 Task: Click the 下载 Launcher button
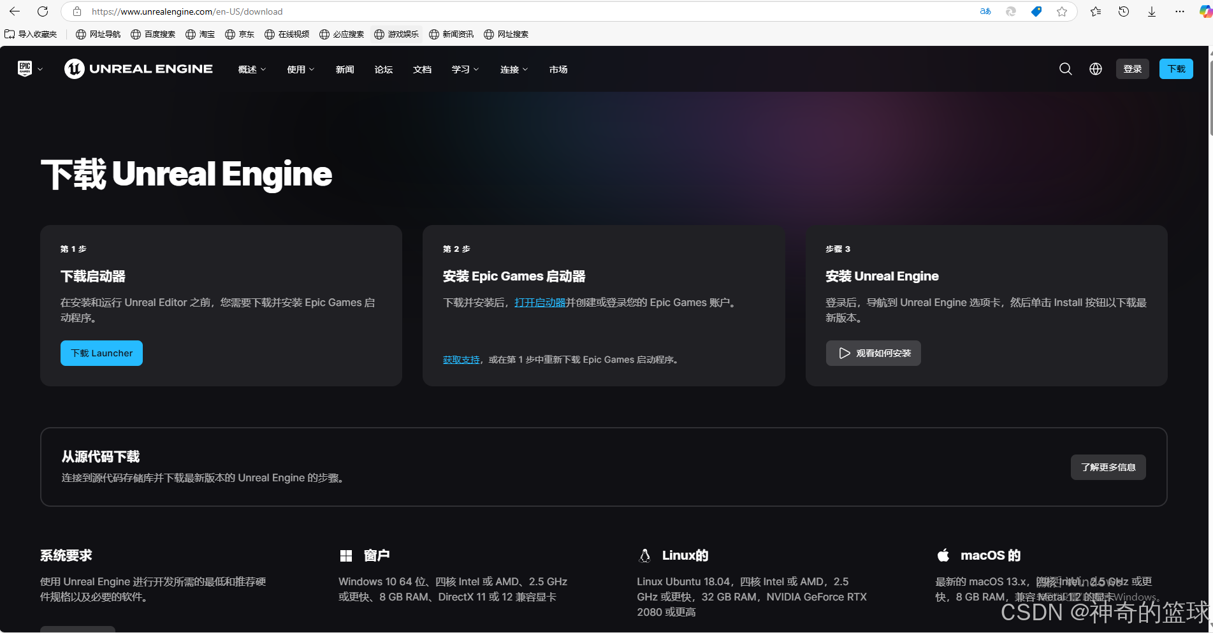(101, 353)
